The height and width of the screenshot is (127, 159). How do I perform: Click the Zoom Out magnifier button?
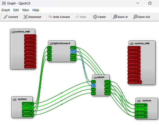click(142, 17)
